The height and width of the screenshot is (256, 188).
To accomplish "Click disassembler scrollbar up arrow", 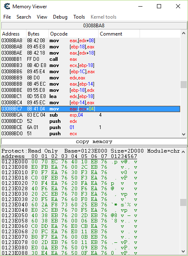I will pos(183,33).
